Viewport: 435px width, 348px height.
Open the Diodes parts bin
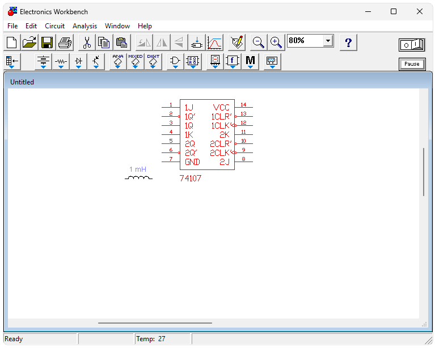point(78,62)
